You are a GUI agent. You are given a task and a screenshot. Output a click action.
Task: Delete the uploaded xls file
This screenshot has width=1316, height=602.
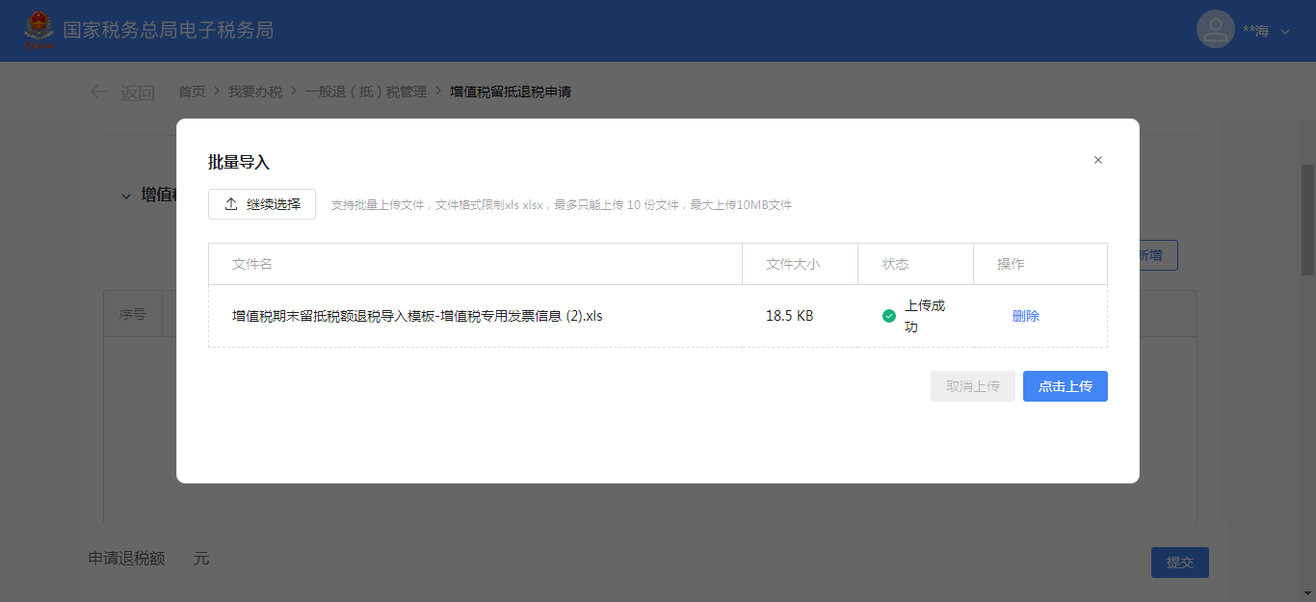pyautogui.click(x=1025, y=316)
